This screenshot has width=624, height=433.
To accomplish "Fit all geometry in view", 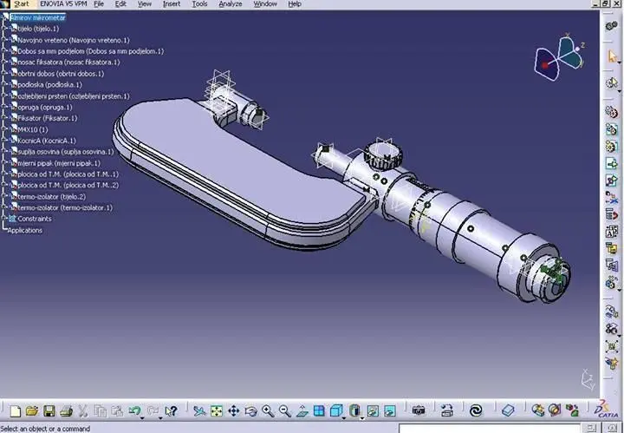I will click(x=217, y=410).
